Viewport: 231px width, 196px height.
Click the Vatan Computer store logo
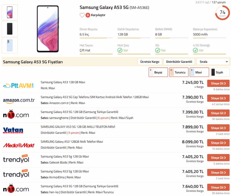point(13,130)
